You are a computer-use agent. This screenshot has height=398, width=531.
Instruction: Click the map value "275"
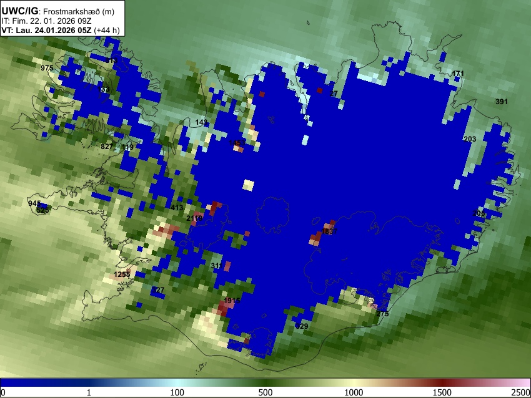click(382, 313)
